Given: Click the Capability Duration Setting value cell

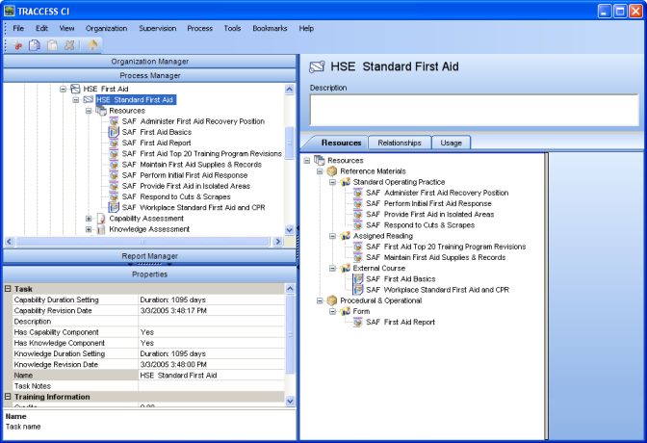Looking at the screenshot, I should pos(212,300).
